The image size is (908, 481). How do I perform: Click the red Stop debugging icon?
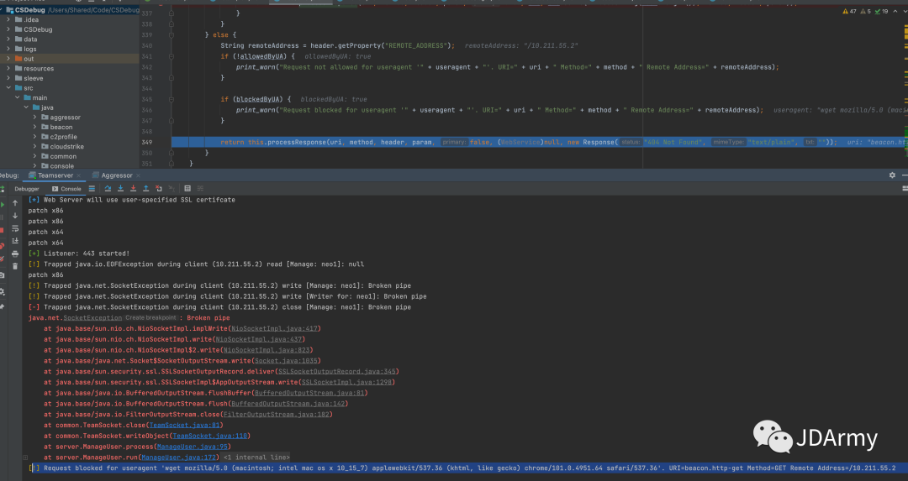pos(3,229)
